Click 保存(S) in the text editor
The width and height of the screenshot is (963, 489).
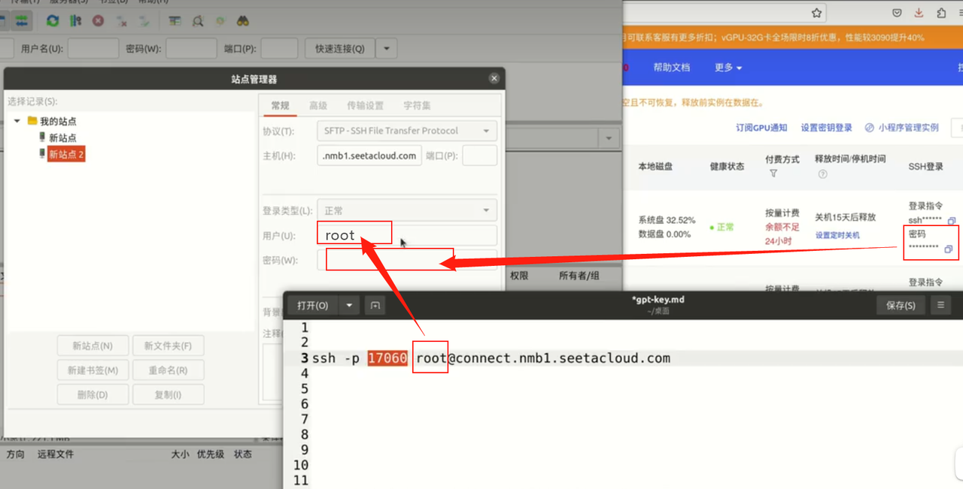tap(901, 305)
